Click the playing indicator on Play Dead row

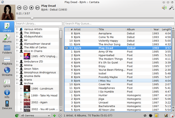click(x=66, y=48)
